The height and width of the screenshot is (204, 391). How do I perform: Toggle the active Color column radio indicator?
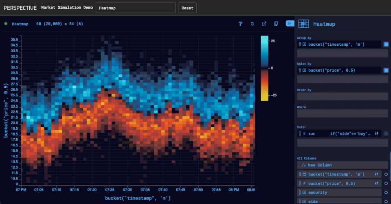(386, 133)
